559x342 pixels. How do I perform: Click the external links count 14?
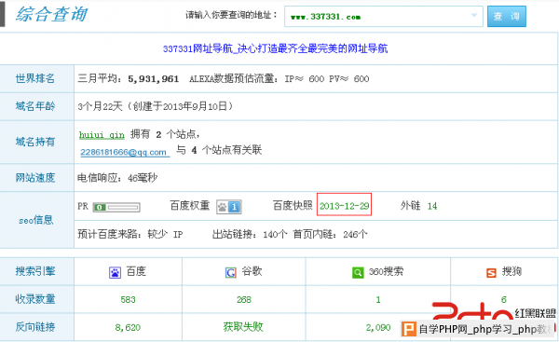coord(432,206)
